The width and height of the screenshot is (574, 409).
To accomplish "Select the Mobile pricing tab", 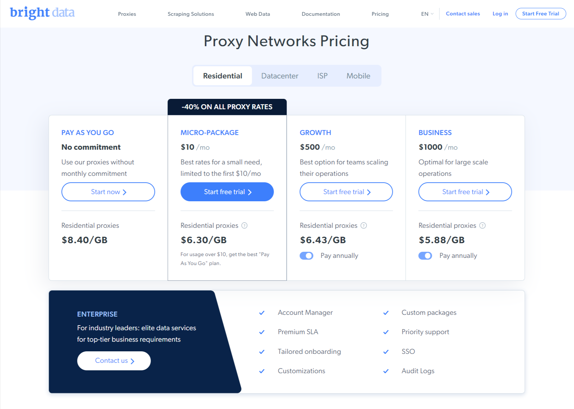I will pos(358,76).
